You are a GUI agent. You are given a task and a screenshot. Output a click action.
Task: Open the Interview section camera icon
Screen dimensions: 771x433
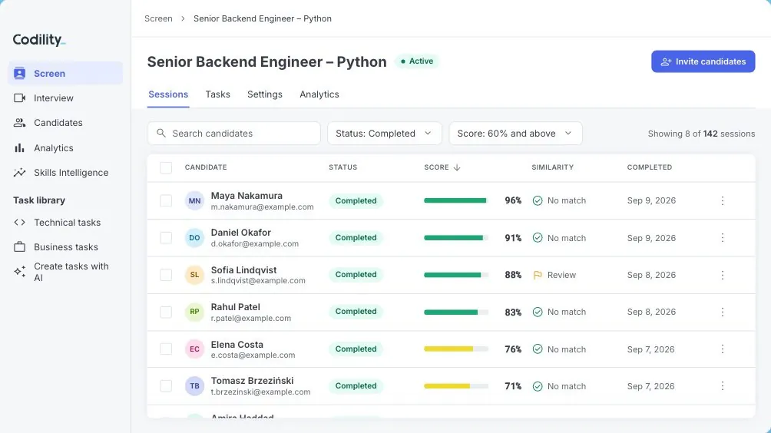coord(20,98)
